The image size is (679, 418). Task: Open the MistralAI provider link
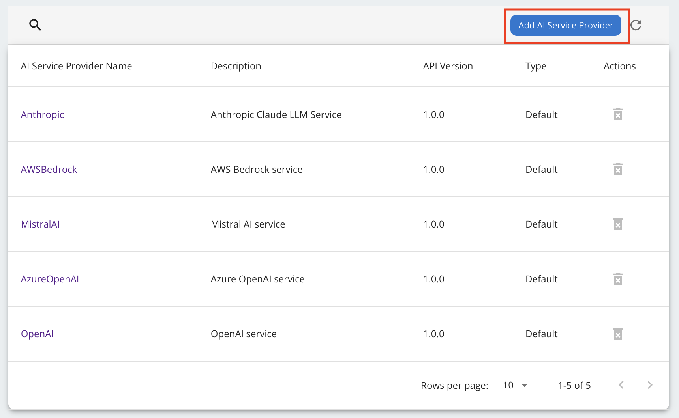(40, 224)
